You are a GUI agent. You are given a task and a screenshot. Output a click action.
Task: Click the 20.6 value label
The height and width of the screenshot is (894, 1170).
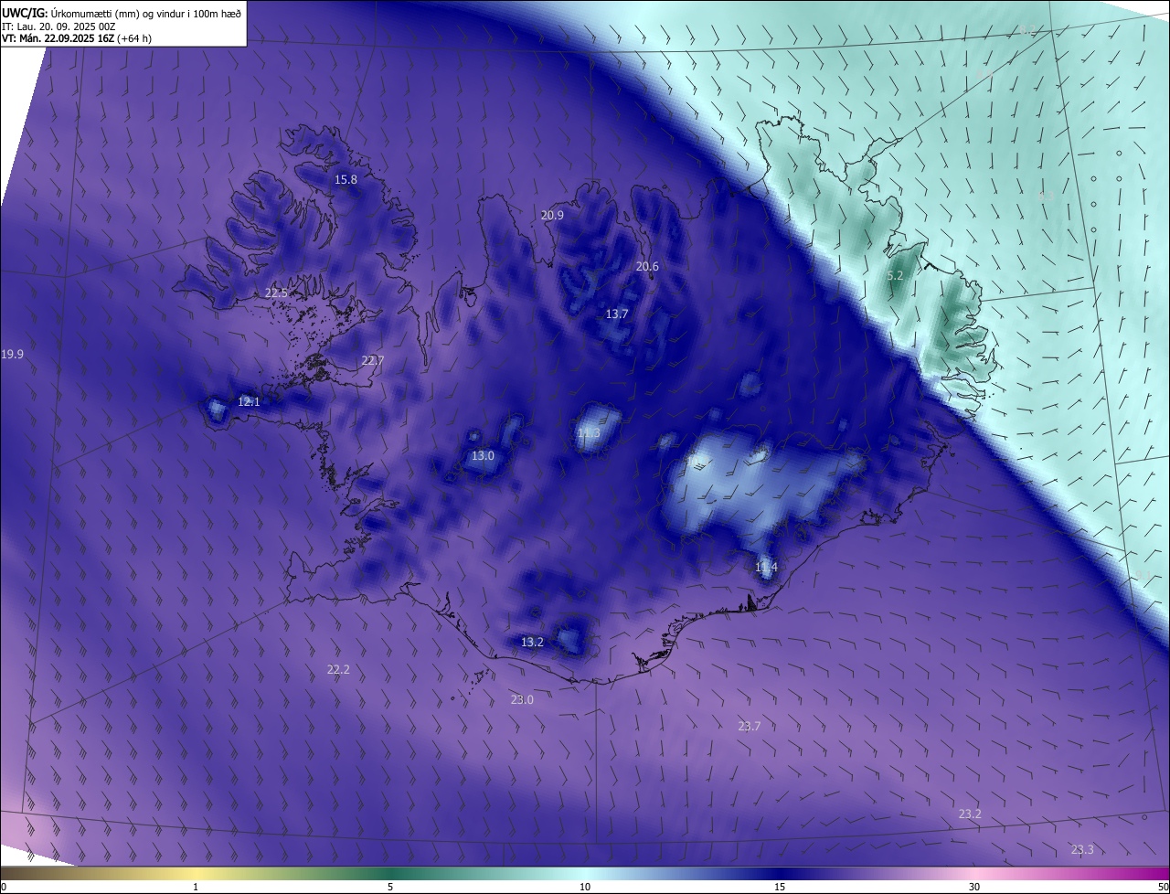click(x=647, y=267)
